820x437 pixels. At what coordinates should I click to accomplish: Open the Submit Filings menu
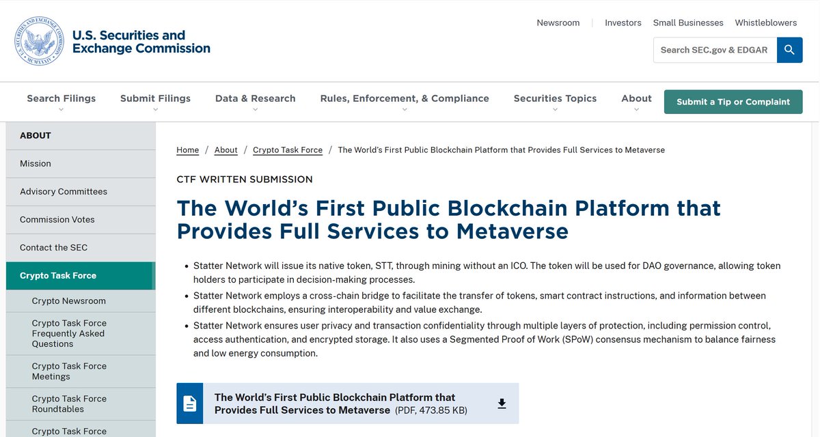tap(156, 98)
